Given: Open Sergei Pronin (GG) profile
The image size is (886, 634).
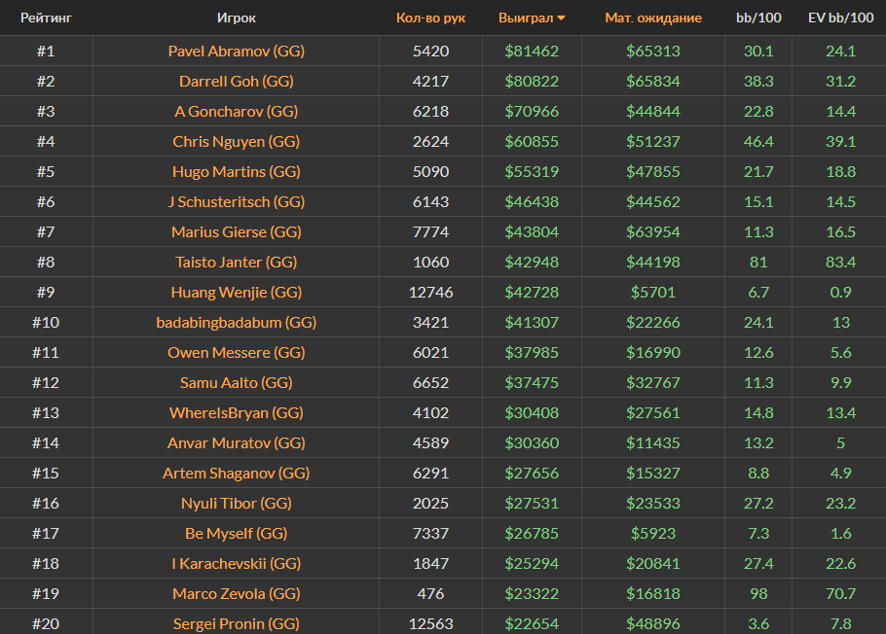Looking at the screenshot, I should (x=236, y=623).
